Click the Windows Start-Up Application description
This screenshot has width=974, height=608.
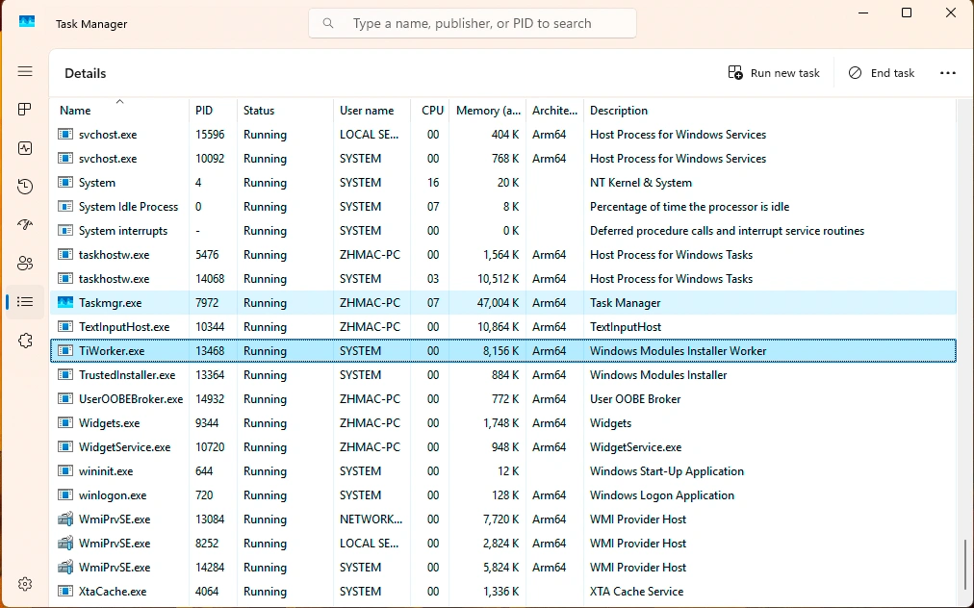pos(667,471)
